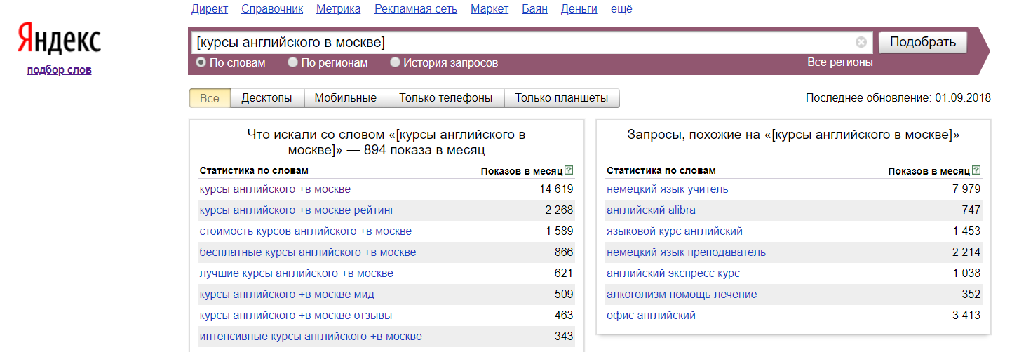The height and width of the screenshot is (352, 1019).
Task: Open query 'курсы английского +в москве мид'
Action: click(287, 295)
